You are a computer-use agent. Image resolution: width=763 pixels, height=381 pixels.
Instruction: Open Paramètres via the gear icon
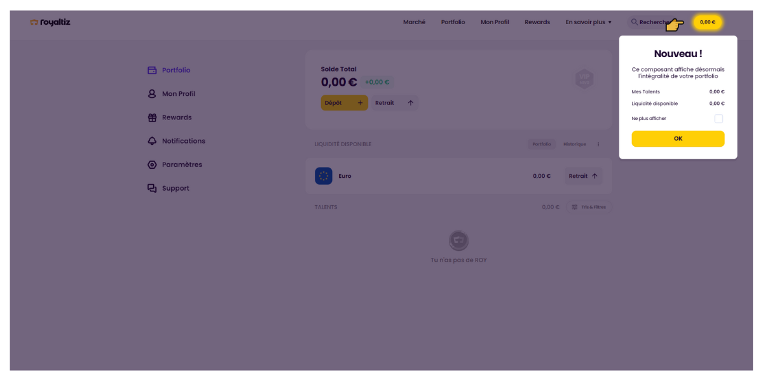click(152, 164)
